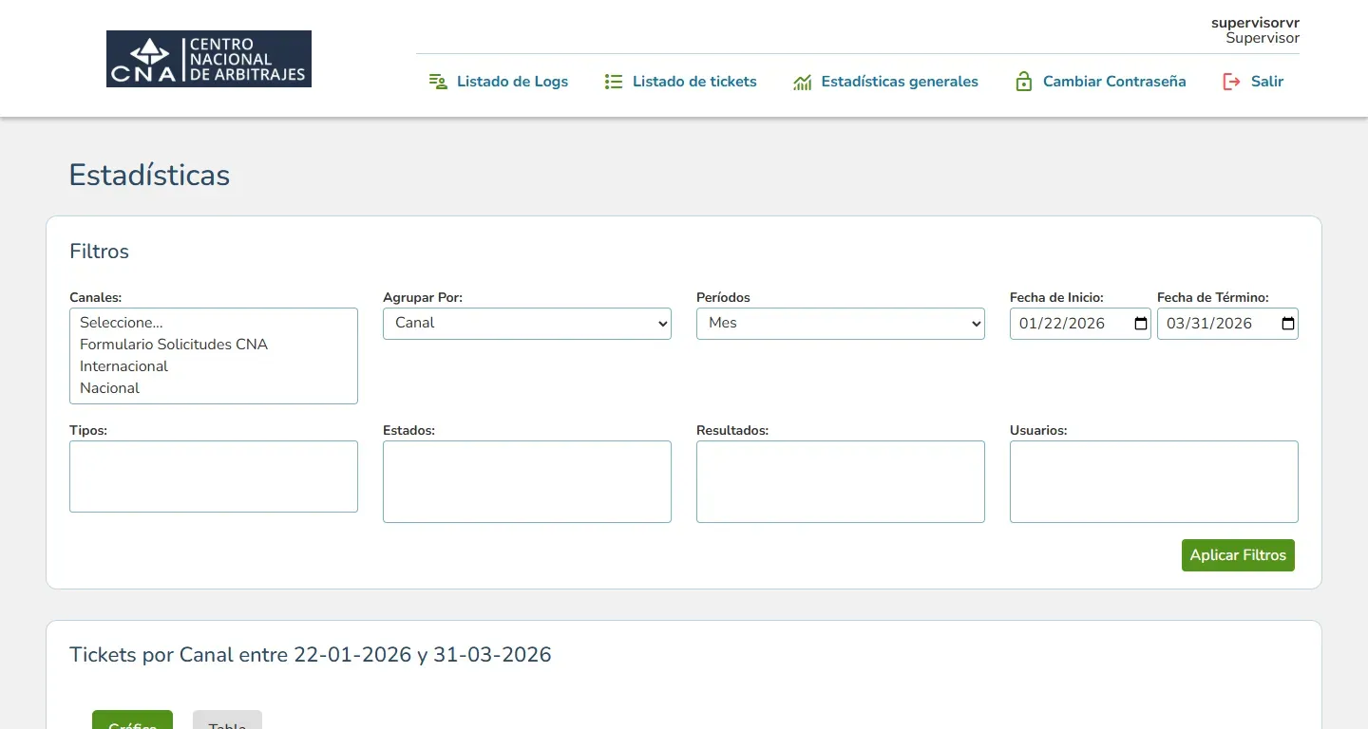Open calendar picker for Fecha de Inicio

click(x=1141, y=324)
